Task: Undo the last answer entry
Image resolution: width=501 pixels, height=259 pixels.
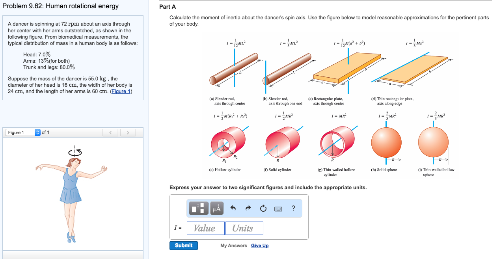Action: (x=233, y=208)
